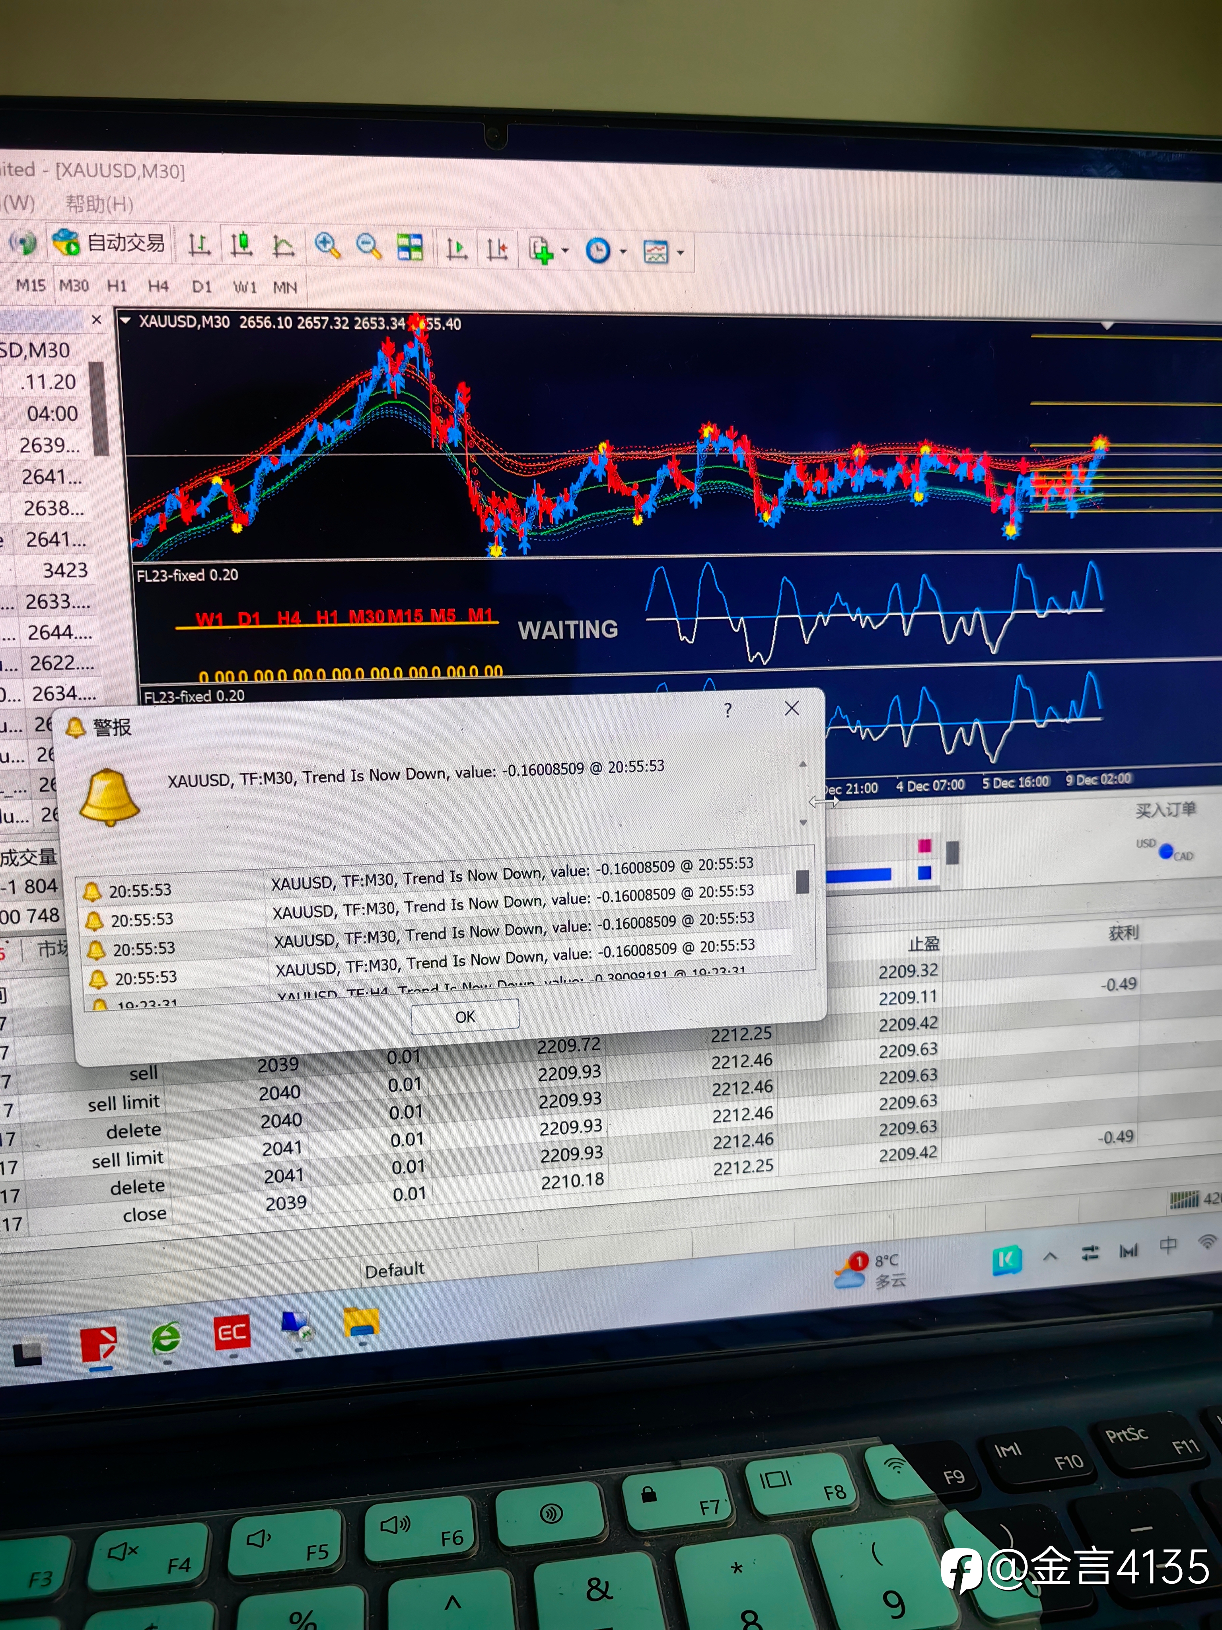Close the market watch panel
Image resolution: width=1222 pixels, height=1630 pixels.
click(x=97, y=320)
